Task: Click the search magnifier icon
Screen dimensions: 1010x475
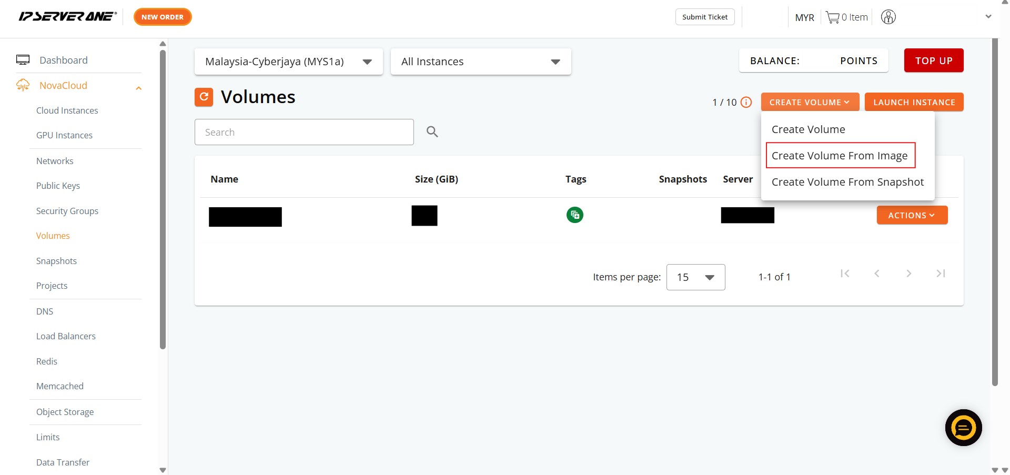Action: (432, 132)
